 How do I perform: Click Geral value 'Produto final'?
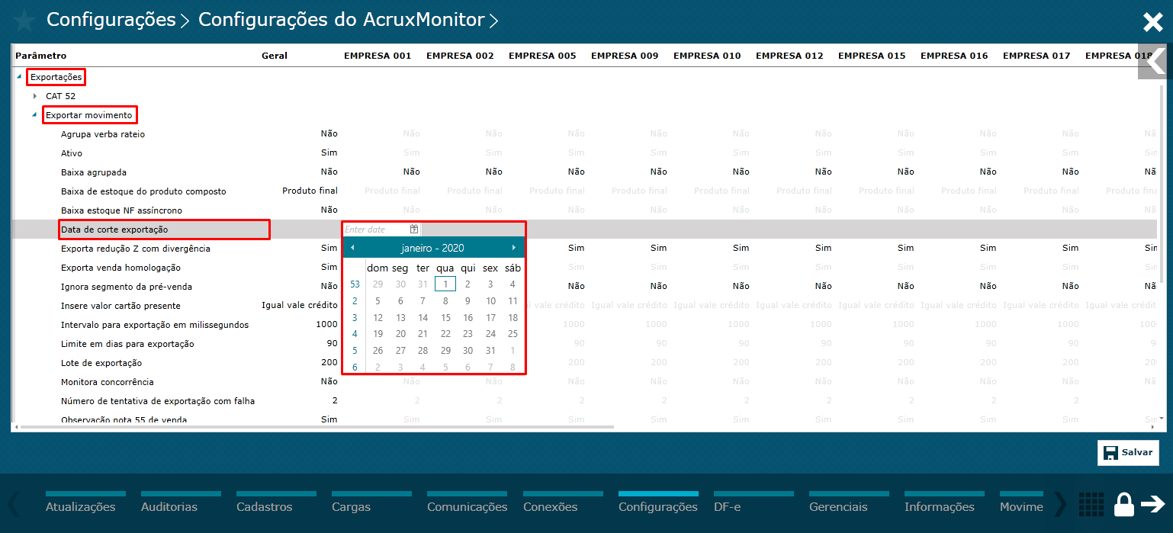click(310, 191)
